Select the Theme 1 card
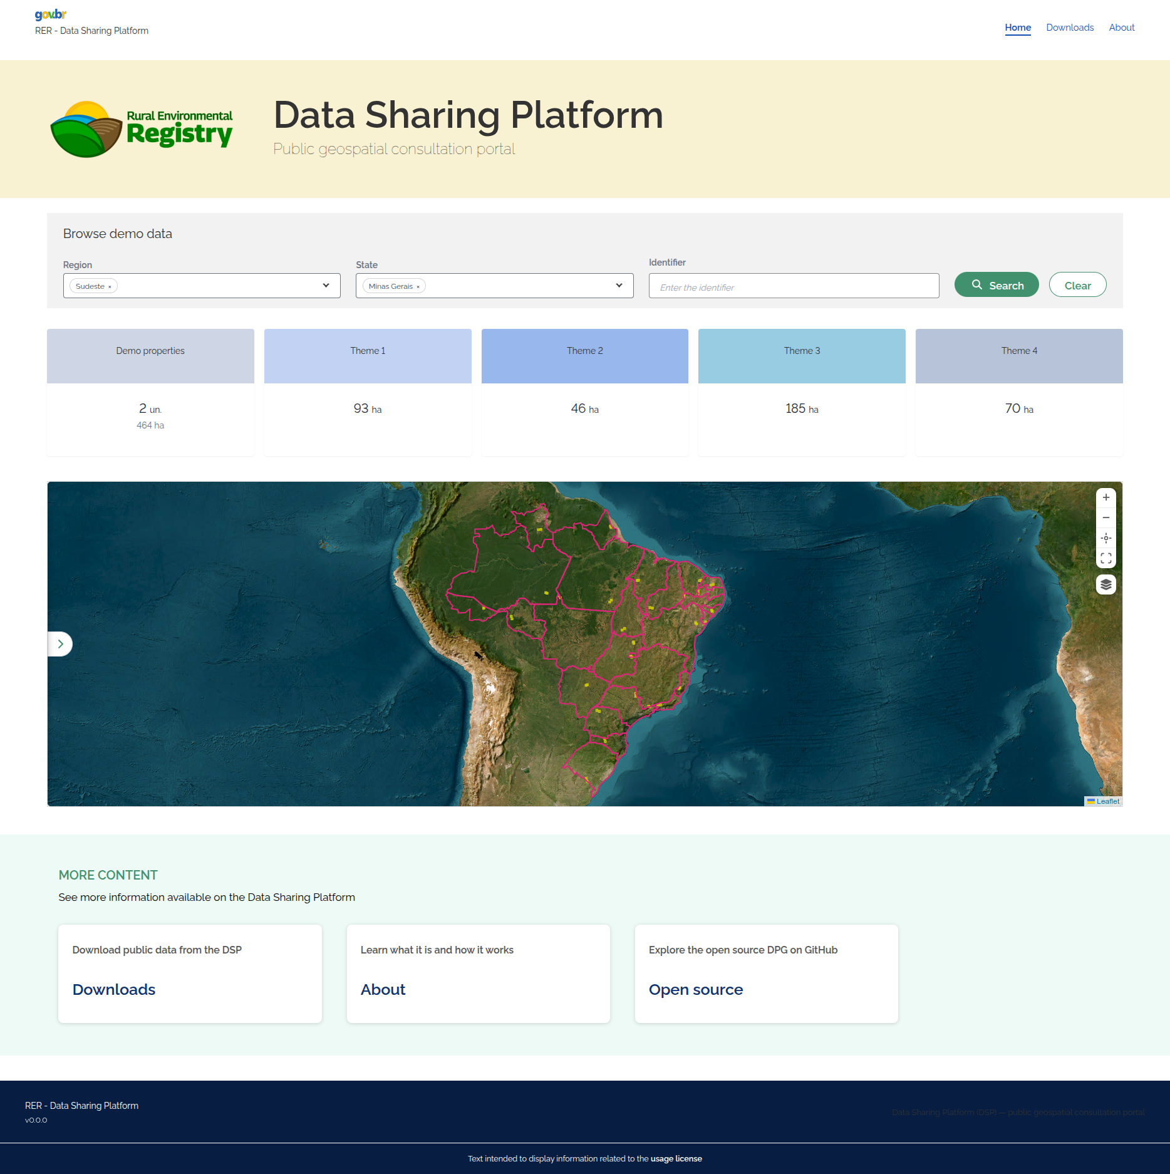The height and width of the screenshot is (1174, 1170). click(x=368, y=393)
